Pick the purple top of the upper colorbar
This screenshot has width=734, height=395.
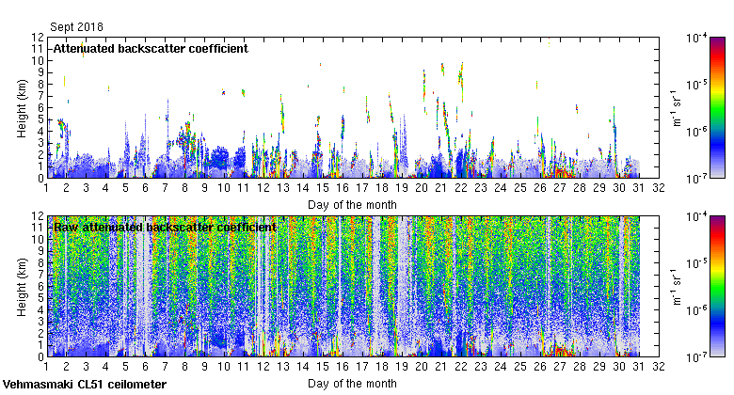(717, 41)
